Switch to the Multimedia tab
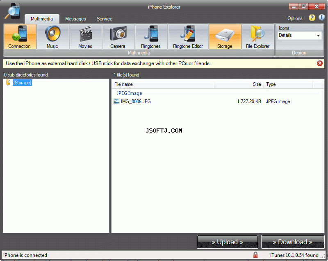 [x=42, y=19]
